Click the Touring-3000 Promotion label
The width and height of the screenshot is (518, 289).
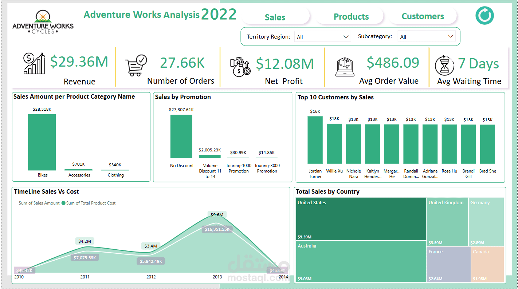pyautogui.click(x=267, y=168)
